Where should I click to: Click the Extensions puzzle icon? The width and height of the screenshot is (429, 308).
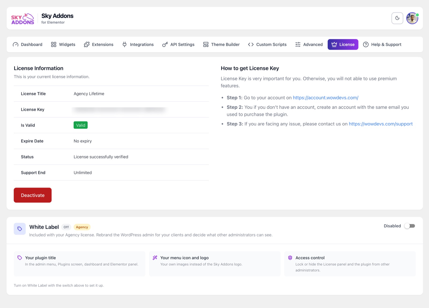[87, 45]
